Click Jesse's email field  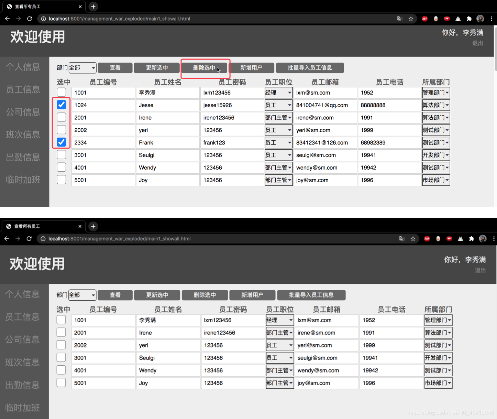[325, 105]
